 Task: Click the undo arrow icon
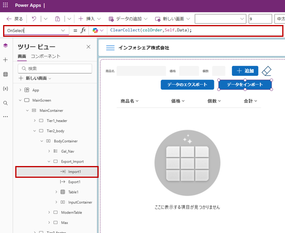[34, 19]
